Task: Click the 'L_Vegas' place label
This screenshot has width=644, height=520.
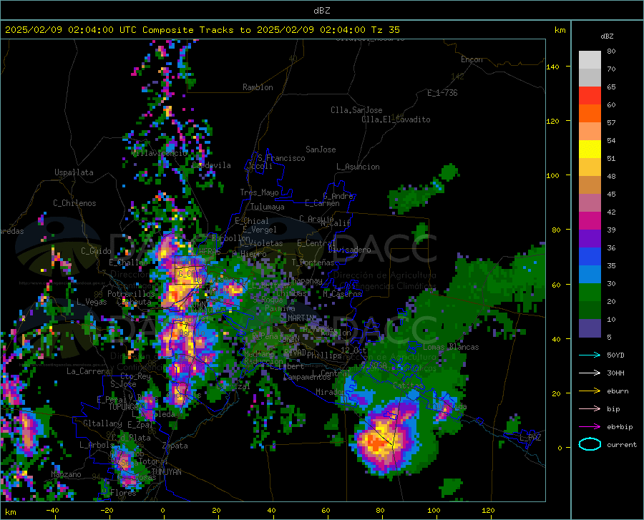Action: [92, 302]
